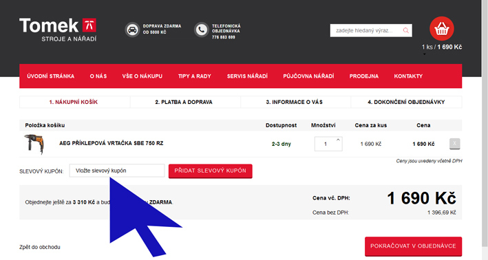Screen dimensions: 488x260
Task: Go to Úvodní stránka menu item
Action: pos(51,76)
